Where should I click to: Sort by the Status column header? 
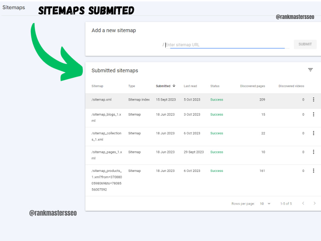pos(215,86)
